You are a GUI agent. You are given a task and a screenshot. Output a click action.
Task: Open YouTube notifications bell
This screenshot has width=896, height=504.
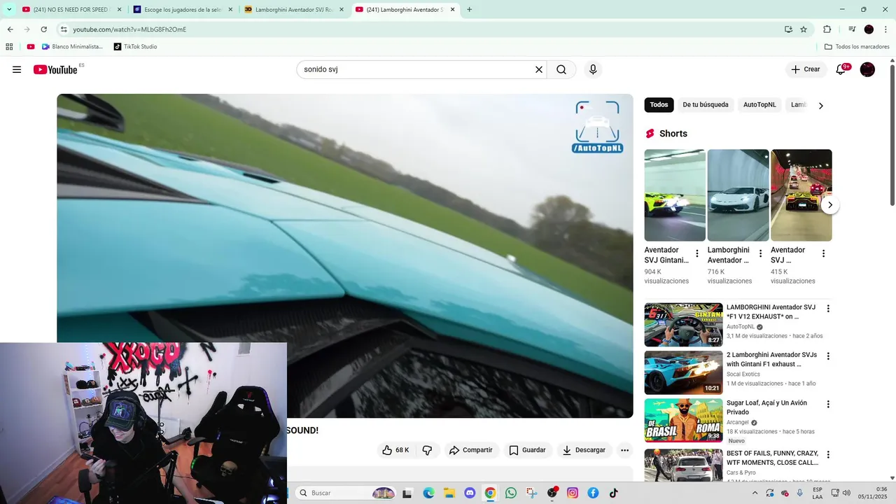coord(841,69)
